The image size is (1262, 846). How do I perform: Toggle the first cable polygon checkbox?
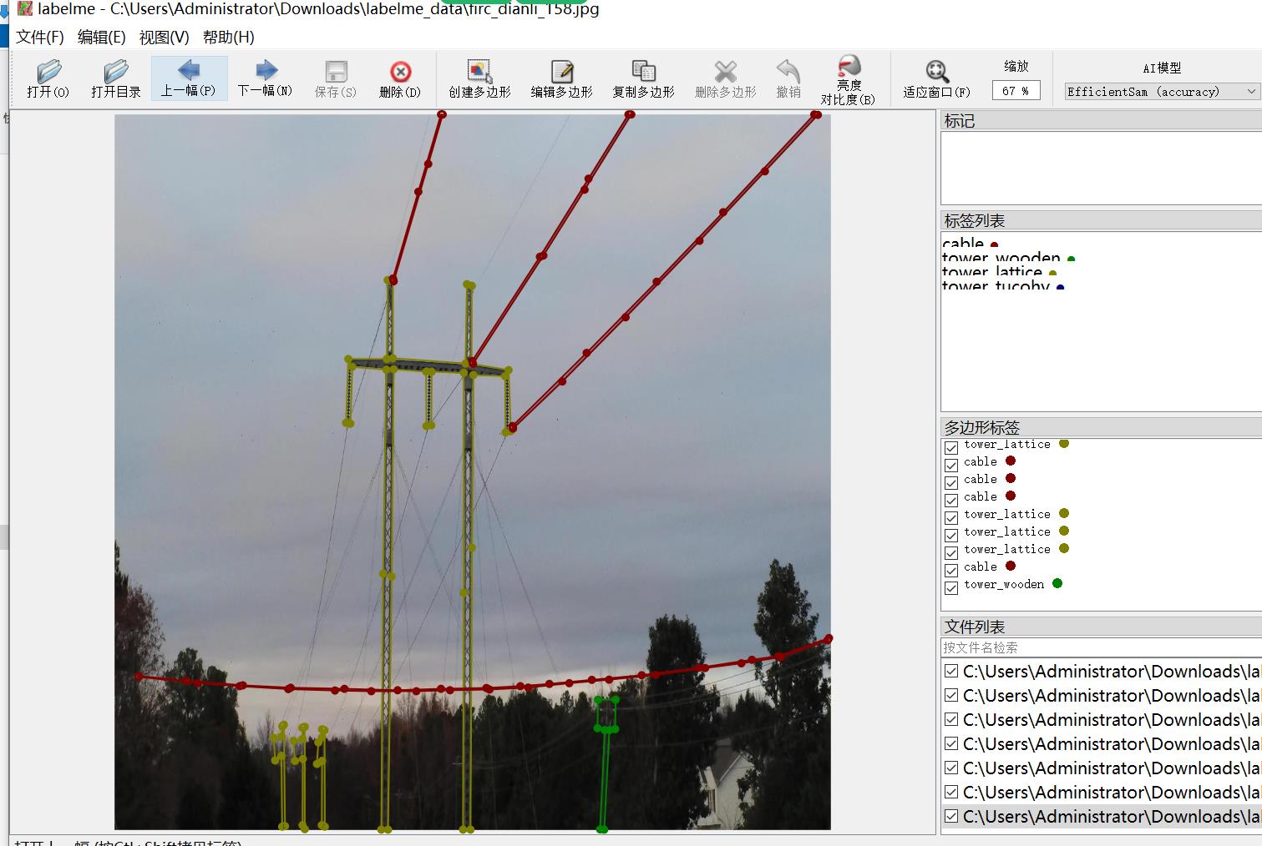[x=951, y=466]
